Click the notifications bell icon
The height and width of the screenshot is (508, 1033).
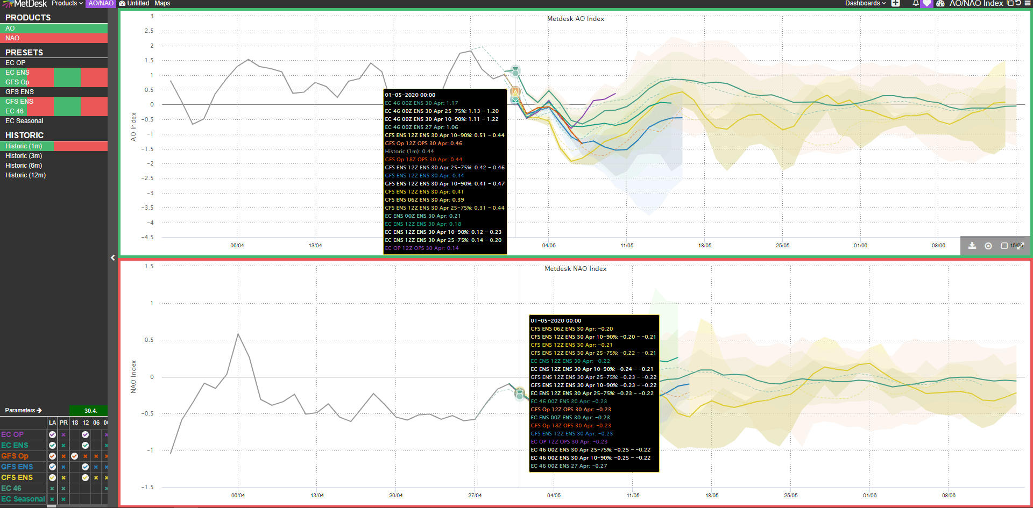(x=916, y=3)
